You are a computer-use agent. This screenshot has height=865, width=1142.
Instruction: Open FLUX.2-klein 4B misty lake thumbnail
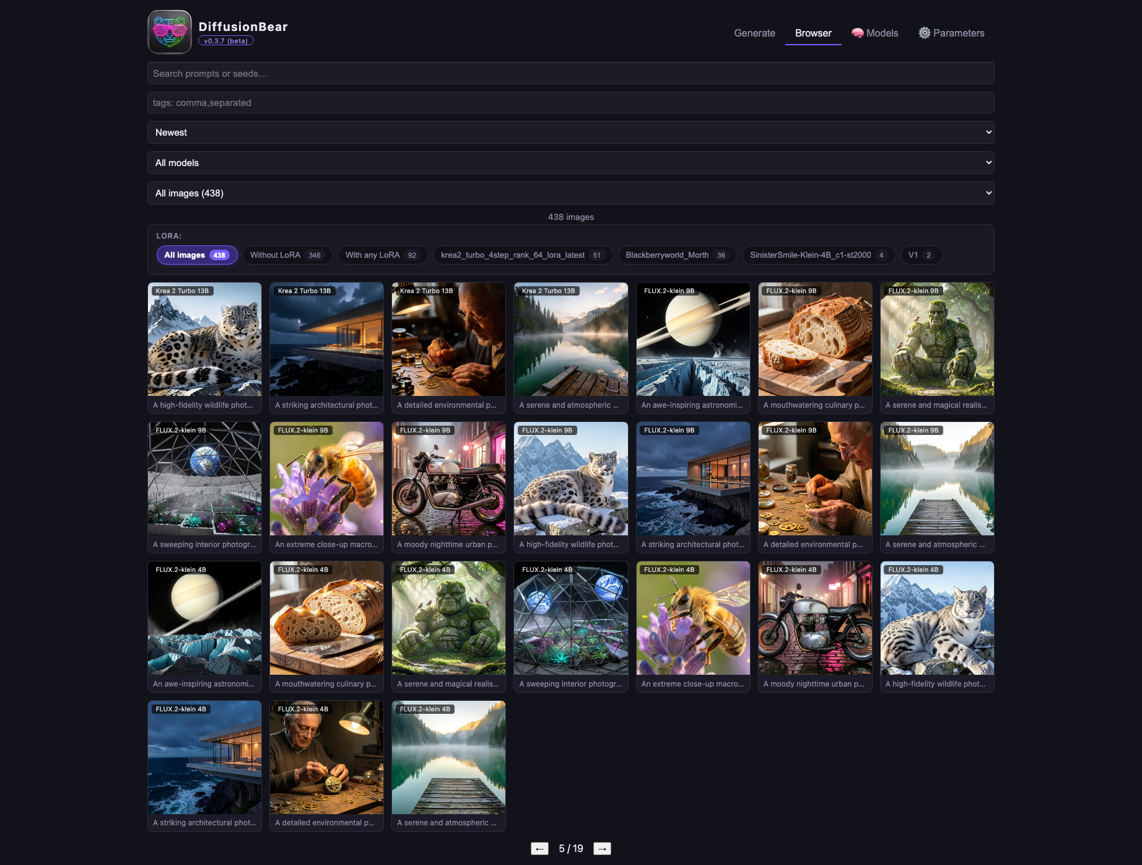point(448,758)
